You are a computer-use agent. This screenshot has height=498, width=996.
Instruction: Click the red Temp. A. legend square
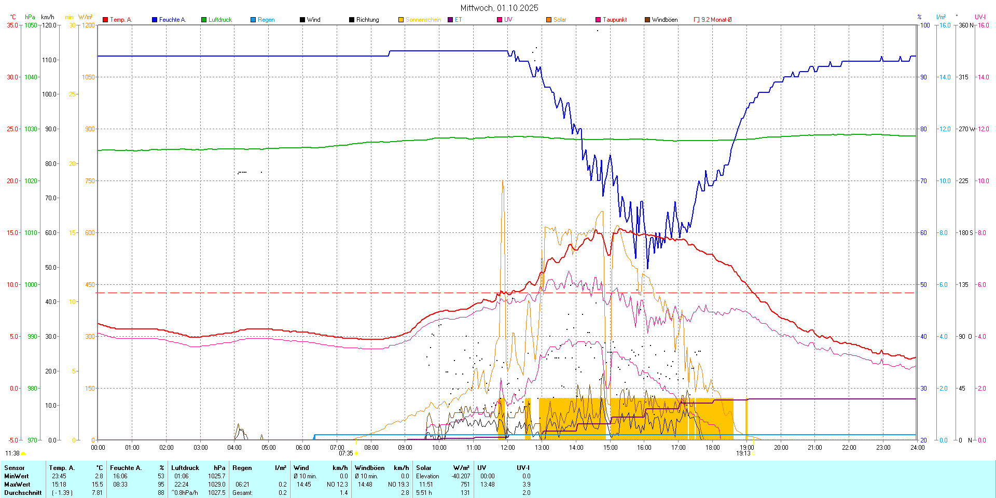click(105, 20)
